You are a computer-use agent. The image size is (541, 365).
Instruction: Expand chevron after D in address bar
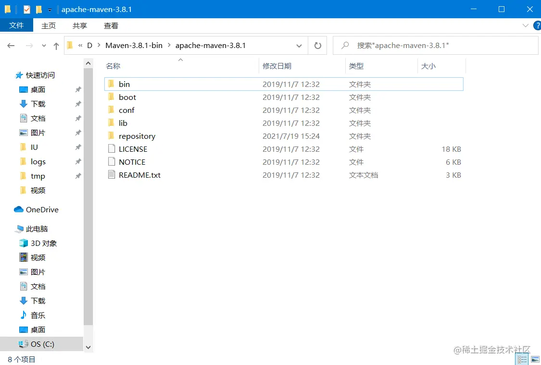(x=99, y=45)
